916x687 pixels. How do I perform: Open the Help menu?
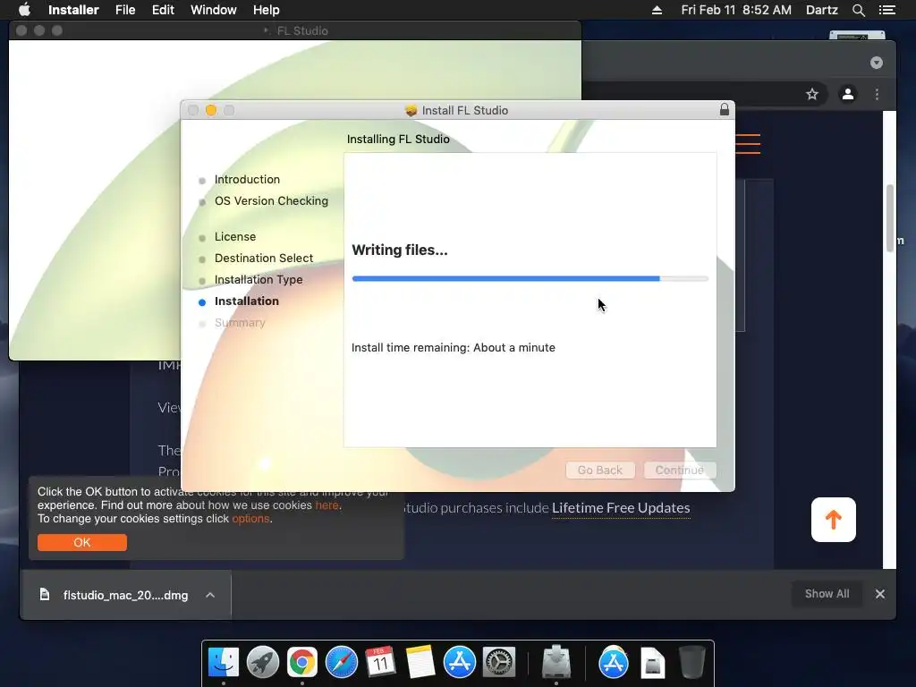266,10
